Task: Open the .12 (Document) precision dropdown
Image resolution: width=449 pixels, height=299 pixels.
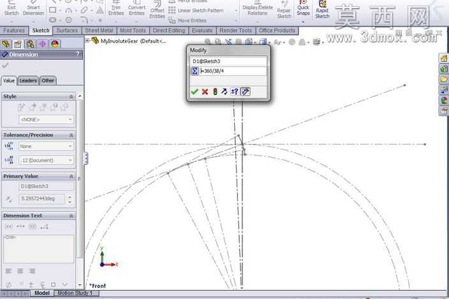Action: point(46,160)
